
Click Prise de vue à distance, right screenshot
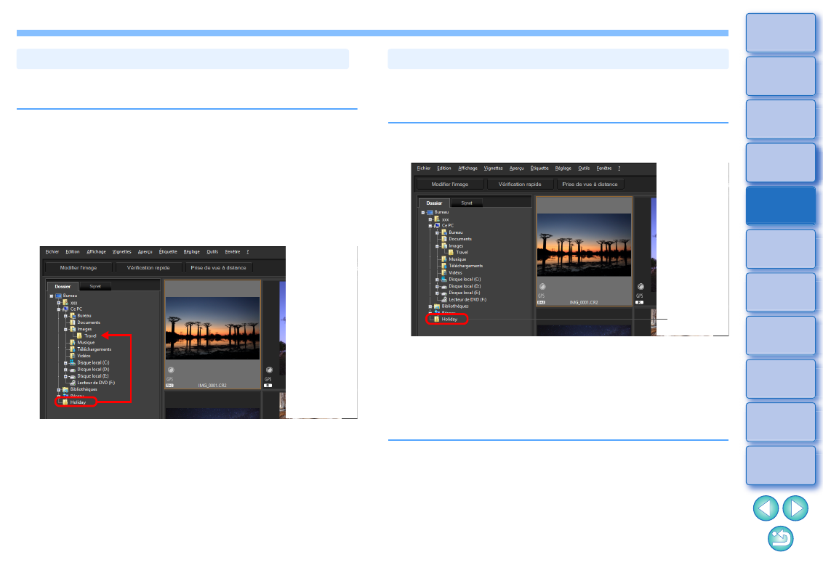[x=590, y=184]
